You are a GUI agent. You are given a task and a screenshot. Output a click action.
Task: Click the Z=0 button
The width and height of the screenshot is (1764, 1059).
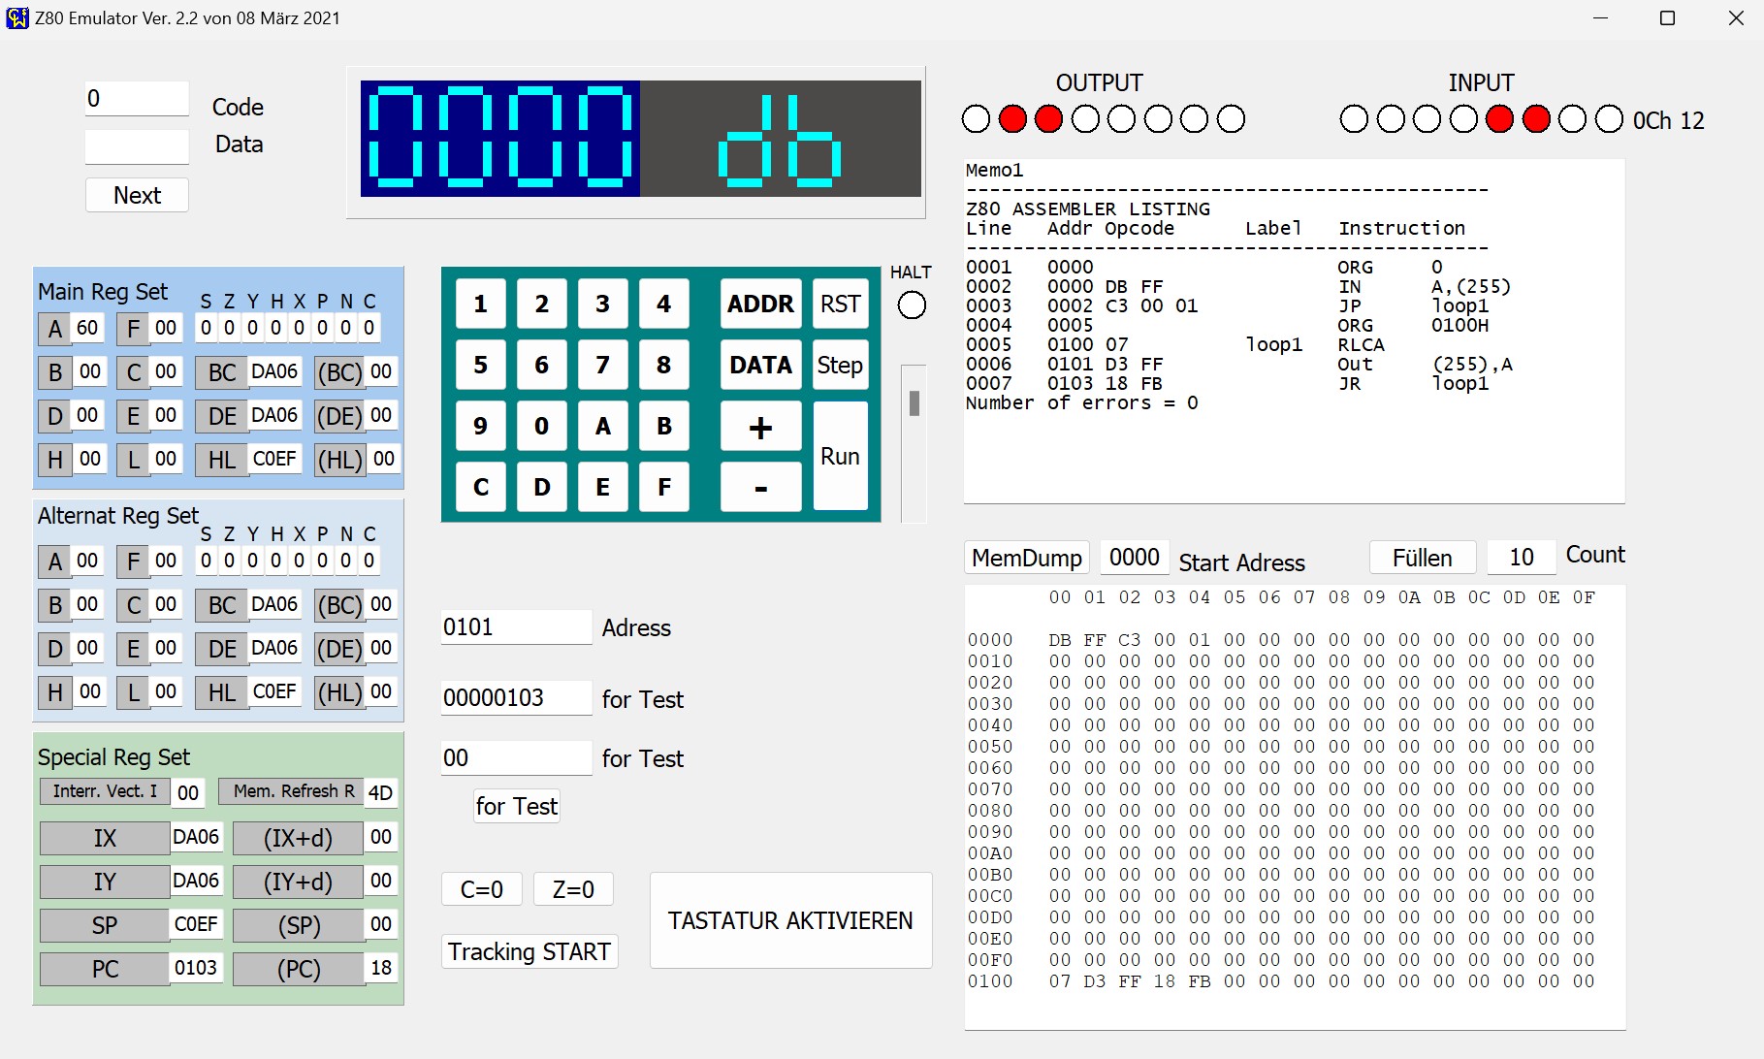coord(573,889)
